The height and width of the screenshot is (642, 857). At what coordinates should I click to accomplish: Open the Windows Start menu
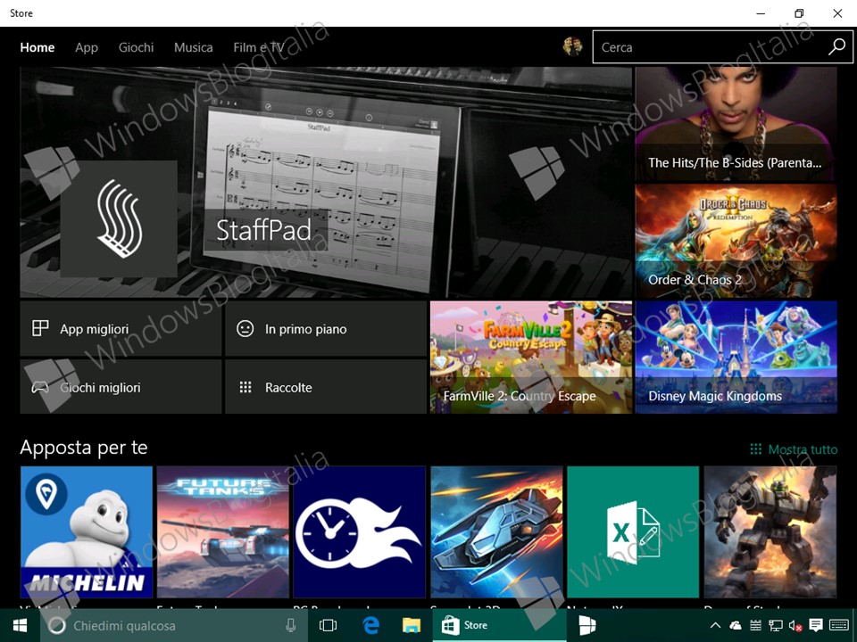point(20,626)
